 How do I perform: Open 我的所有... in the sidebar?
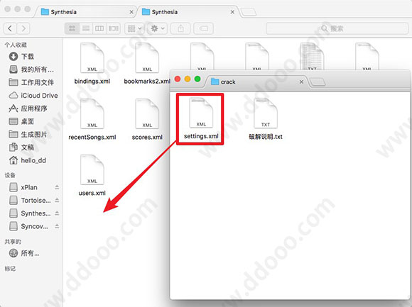click(31, 69)
